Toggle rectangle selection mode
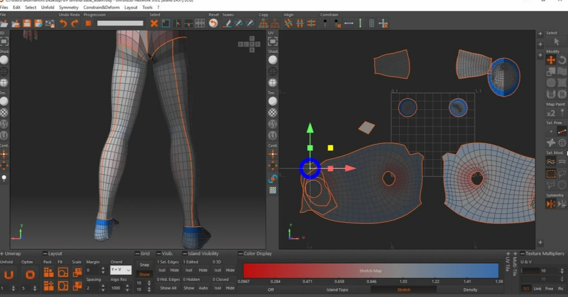This screenshot has width=568, height=297. click(x=551, y=174)
